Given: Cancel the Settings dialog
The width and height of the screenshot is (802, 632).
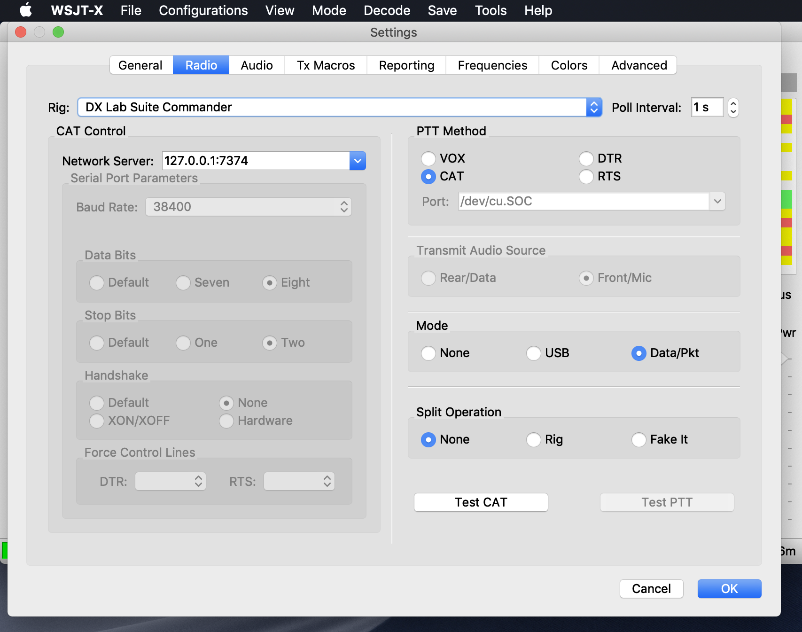Looking at the screenshot, I should tap(651, 589).
